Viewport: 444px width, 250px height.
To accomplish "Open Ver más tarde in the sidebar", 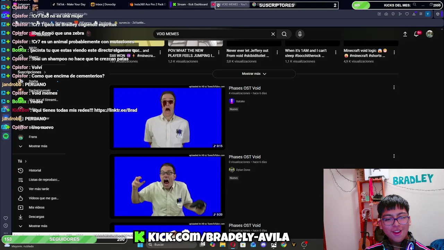I will 39,189.
